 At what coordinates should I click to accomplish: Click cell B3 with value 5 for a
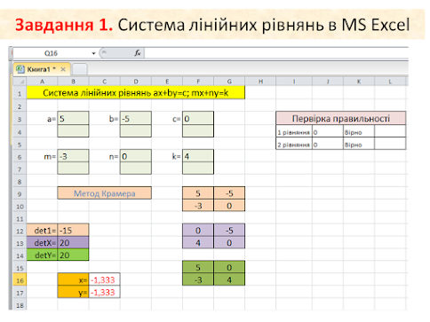[x=73, y=119]
